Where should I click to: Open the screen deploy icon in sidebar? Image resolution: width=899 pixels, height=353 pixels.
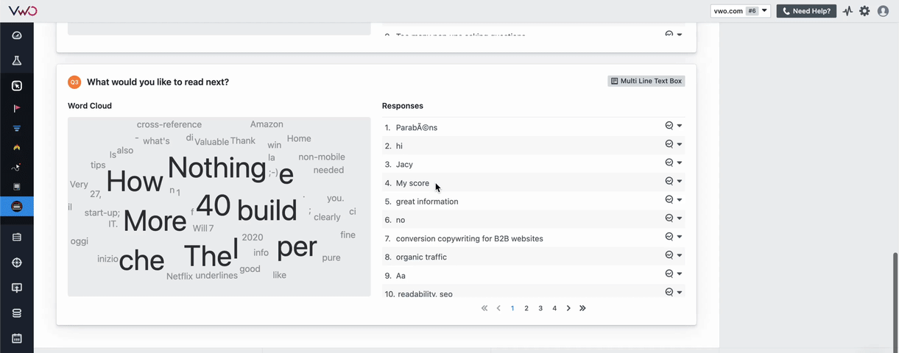(17, 288)
